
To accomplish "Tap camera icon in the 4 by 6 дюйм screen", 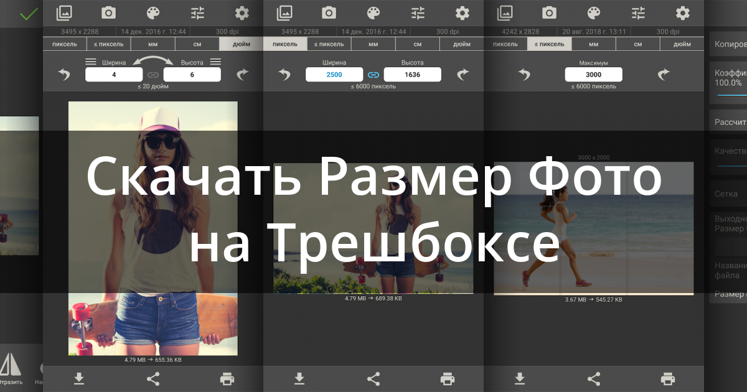I will (109, 12).
